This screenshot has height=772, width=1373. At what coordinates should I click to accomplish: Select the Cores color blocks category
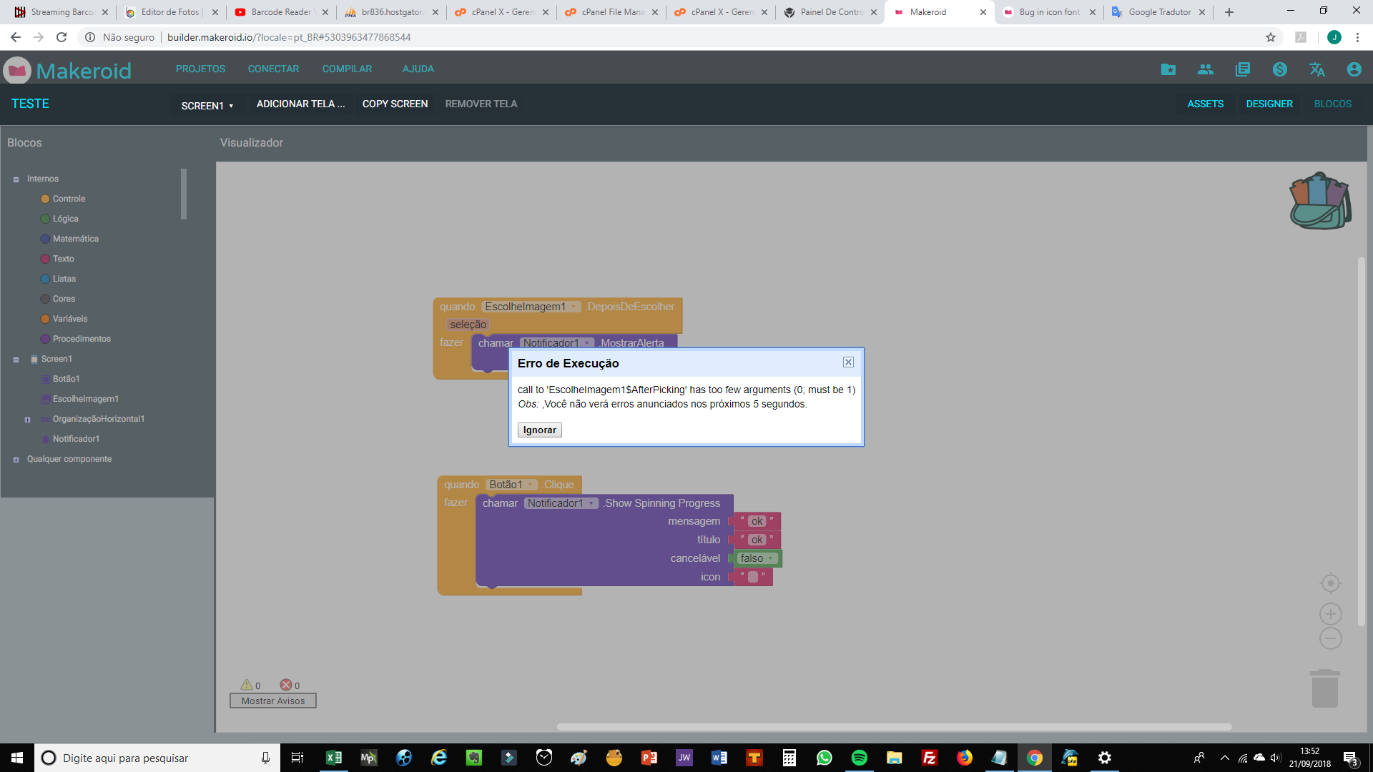pos(64,299)
